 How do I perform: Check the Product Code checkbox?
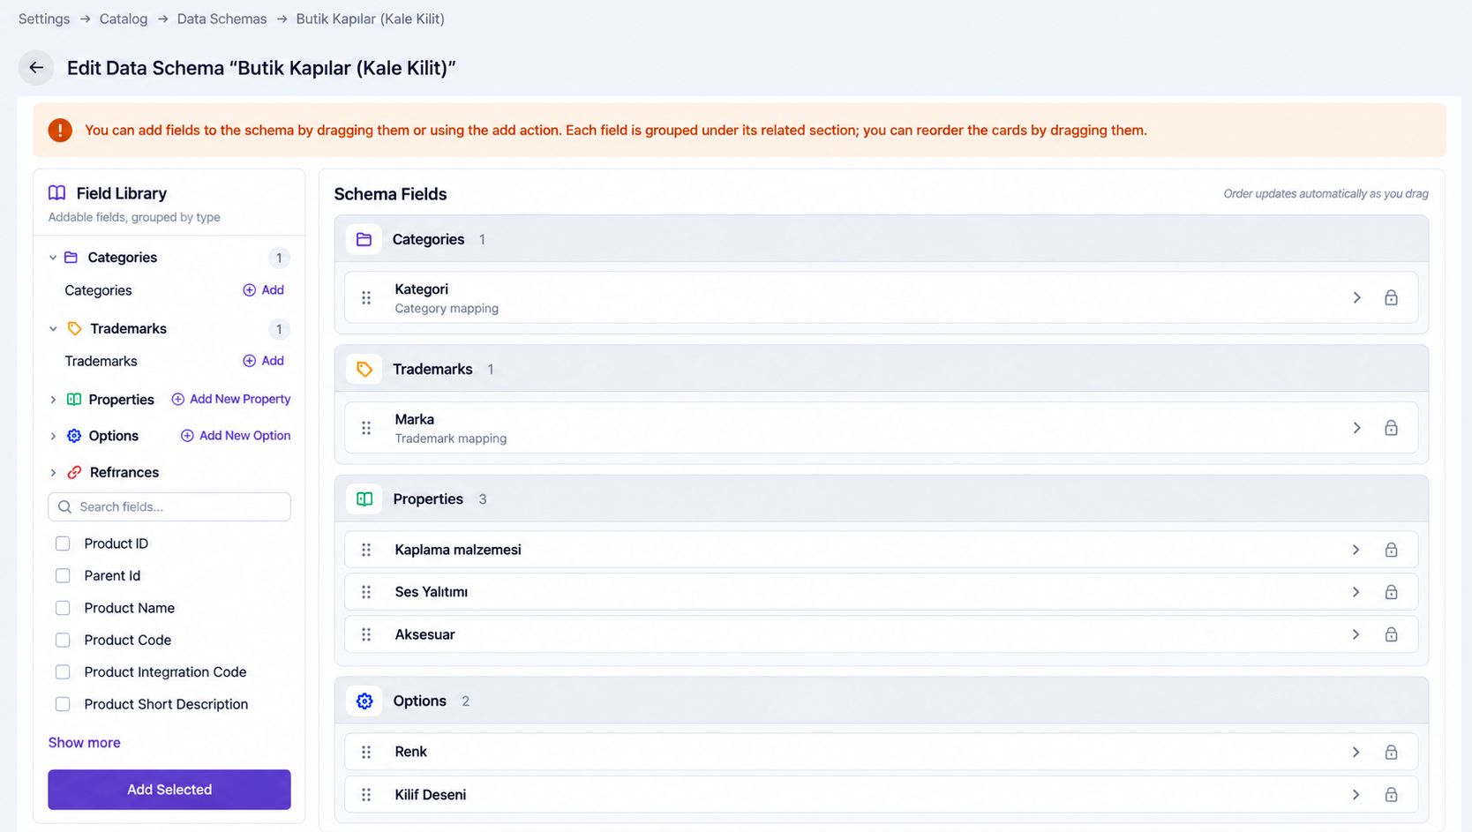pos(63,640)
